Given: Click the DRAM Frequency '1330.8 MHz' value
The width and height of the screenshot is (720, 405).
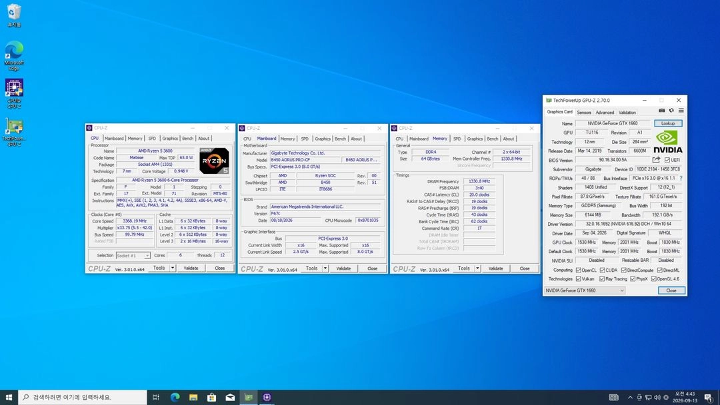Looking at the screenshot, I should coord(479,181).
